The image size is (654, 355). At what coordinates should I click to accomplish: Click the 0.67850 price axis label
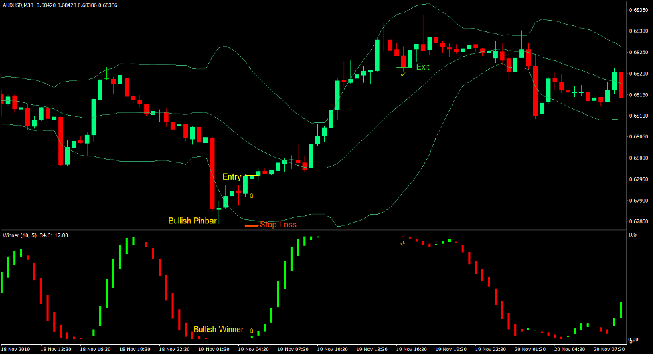point(638,222)
